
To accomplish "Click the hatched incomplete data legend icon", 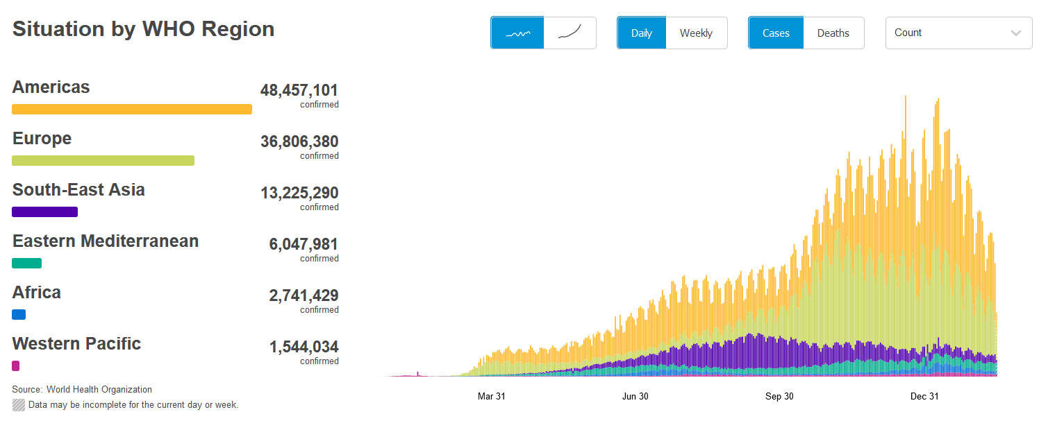I will [x=19, y=404].
